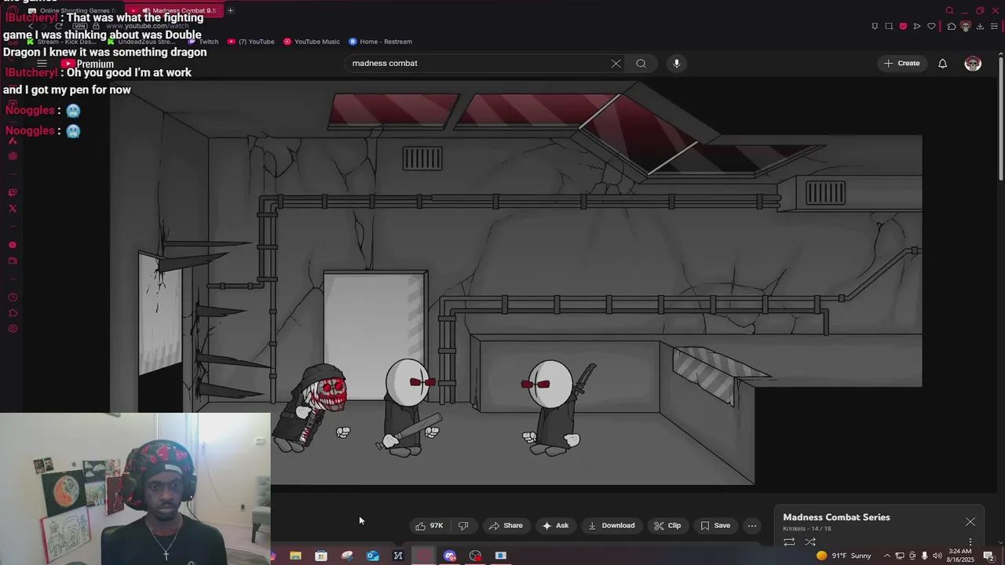Share the video
1005x565 pixels.
click(506, 526)
